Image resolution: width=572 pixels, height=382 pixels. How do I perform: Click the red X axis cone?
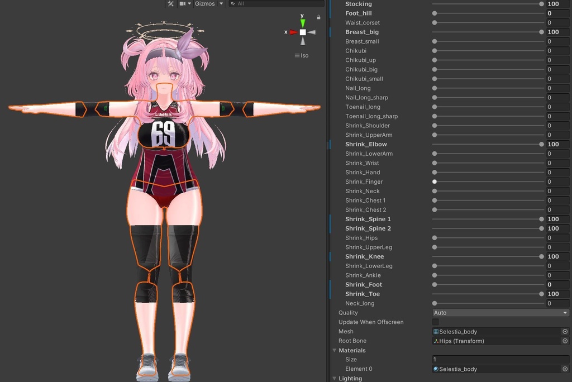[x=294, y=32]
